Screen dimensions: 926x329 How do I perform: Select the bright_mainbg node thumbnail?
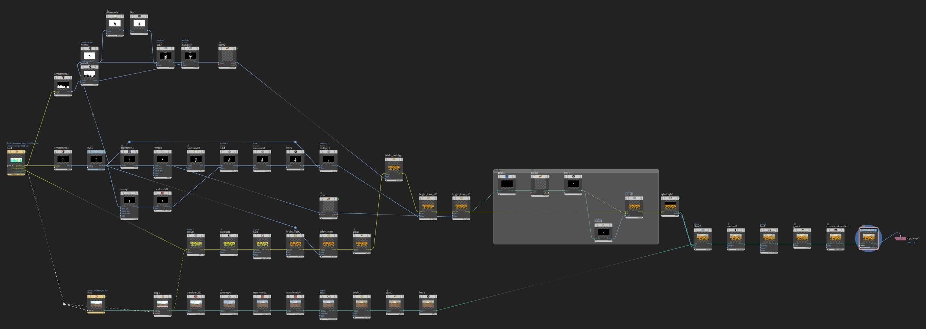394,168
